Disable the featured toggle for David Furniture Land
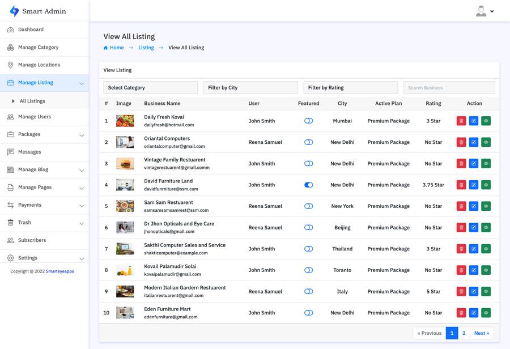The image size is (510, 349). pos(308,185)
